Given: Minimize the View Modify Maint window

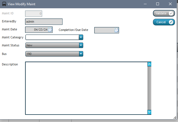Looking at the screenshot, I should pos(145,4).
